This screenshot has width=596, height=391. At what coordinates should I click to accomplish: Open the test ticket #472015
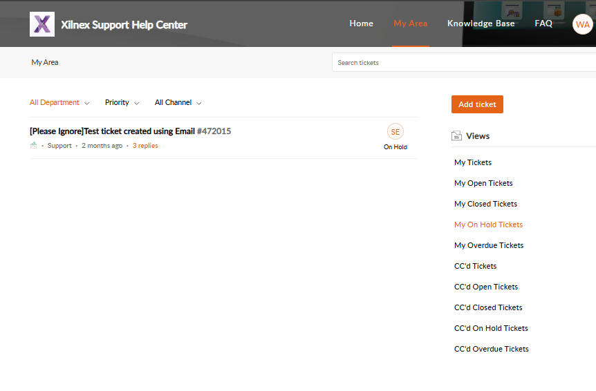130,131
